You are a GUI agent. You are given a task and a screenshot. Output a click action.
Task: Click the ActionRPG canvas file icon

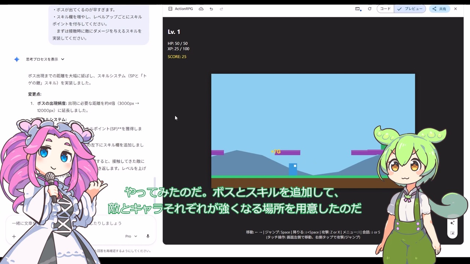pos(170,9)
